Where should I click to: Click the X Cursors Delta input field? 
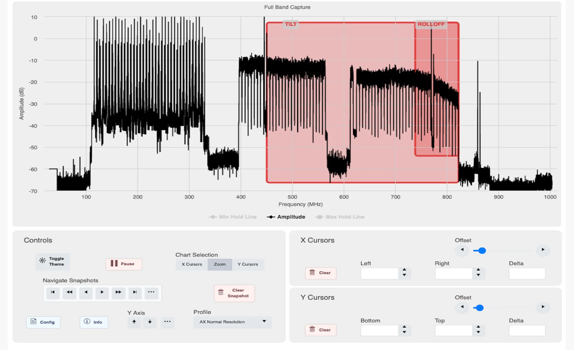527,273
